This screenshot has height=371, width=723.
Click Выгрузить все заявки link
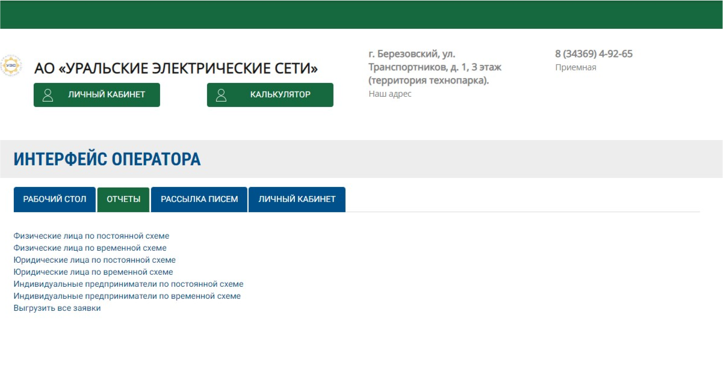click(x=57, y=308)
